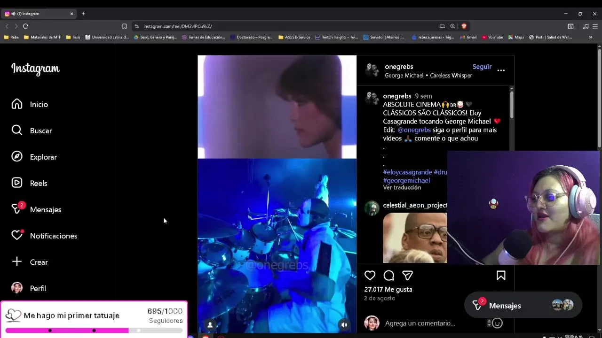Click the Instagram logo
Screen dimensions: 602x338
[35, 69]
